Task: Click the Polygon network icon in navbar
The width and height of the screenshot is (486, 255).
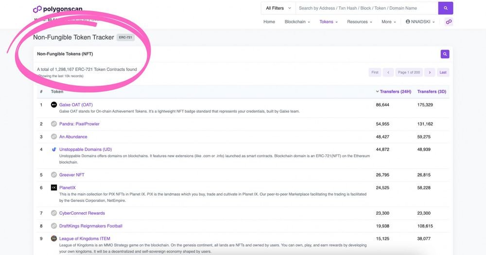Action: 449,22
